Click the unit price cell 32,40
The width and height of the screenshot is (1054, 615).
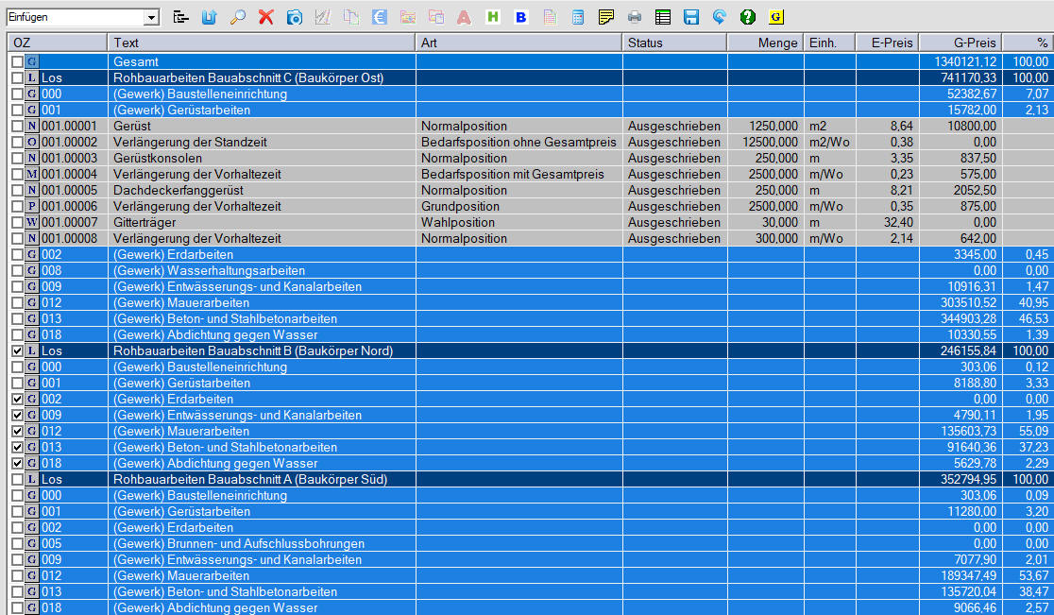[887, 222]
